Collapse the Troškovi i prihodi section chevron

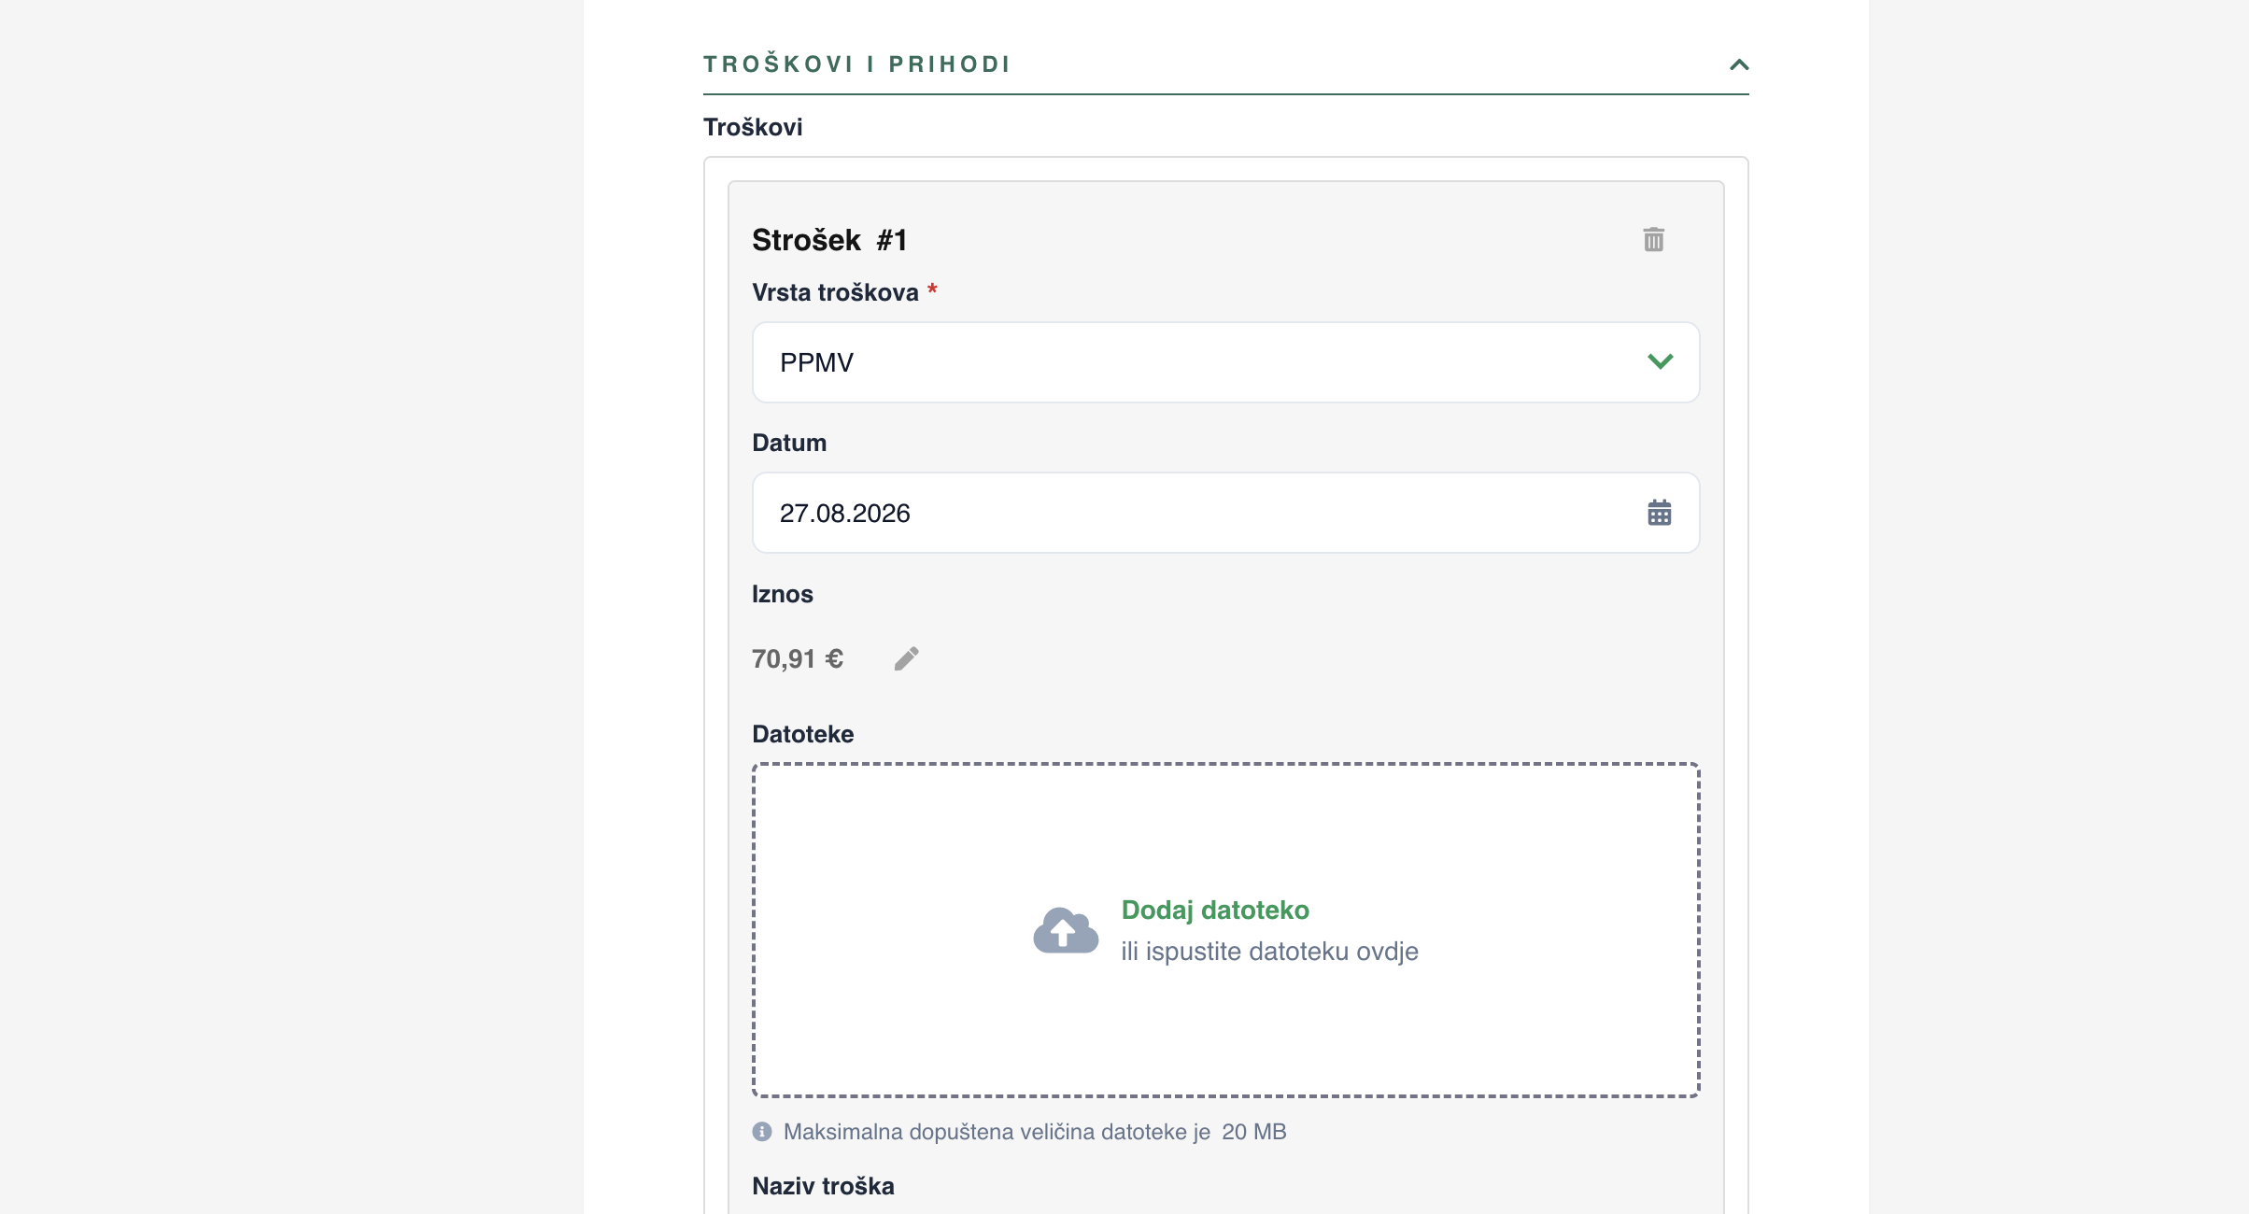[x=1738, y=64]
